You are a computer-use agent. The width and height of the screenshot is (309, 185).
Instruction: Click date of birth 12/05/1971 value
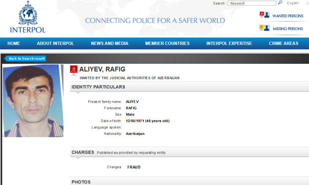click(148, 121)
